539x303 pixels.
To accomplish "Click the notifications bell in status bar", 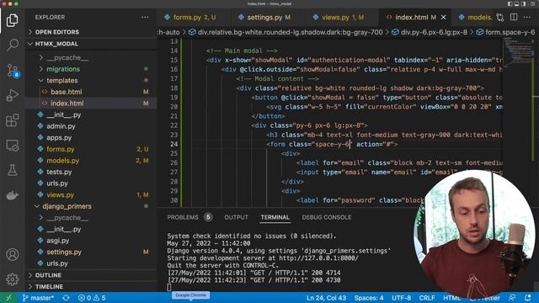I will pos(528,298).
